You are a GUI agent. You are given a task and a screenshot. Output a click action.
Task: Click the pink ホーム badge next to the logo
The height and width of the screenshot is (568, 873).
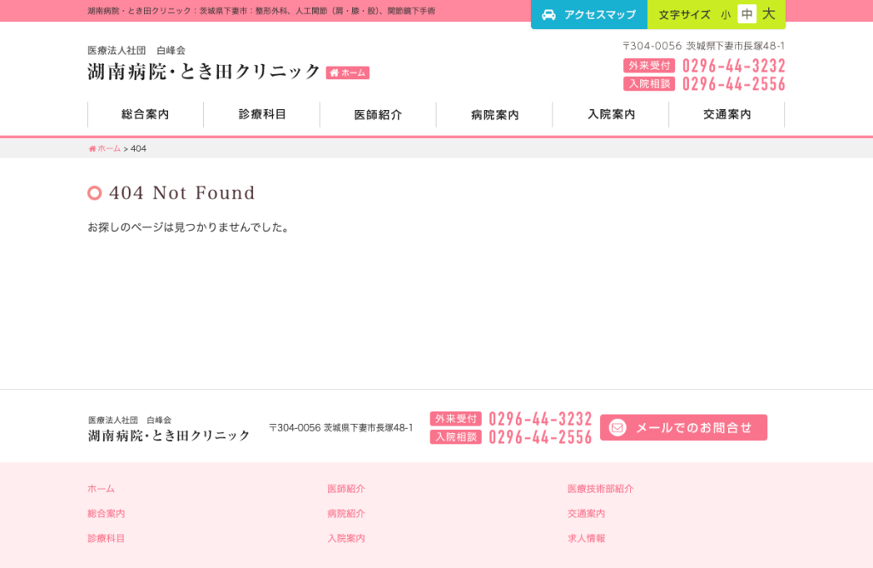(x=348, y=73)
